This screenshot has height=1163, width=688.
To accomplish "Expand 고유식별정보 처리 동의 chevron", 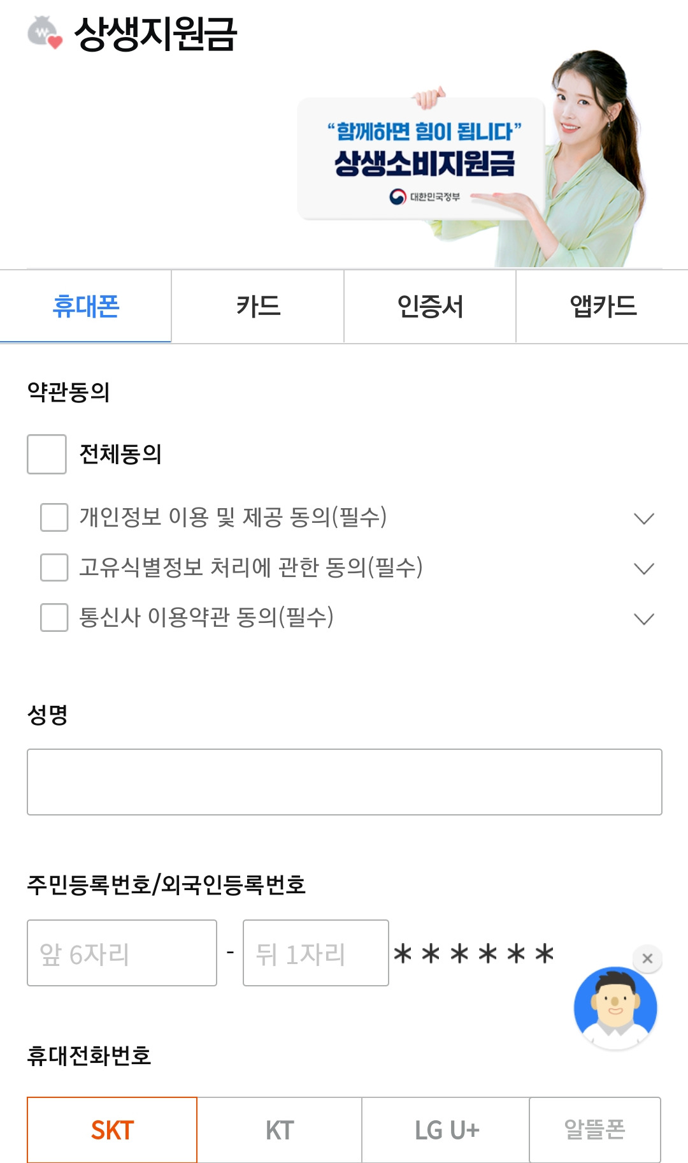I will click(644, 568).
